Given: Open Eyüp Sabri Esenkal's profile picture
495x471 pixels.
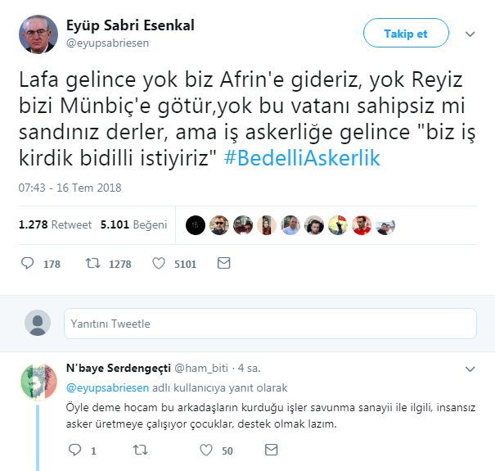Looking at the screenshot, I should coord(38,34).
